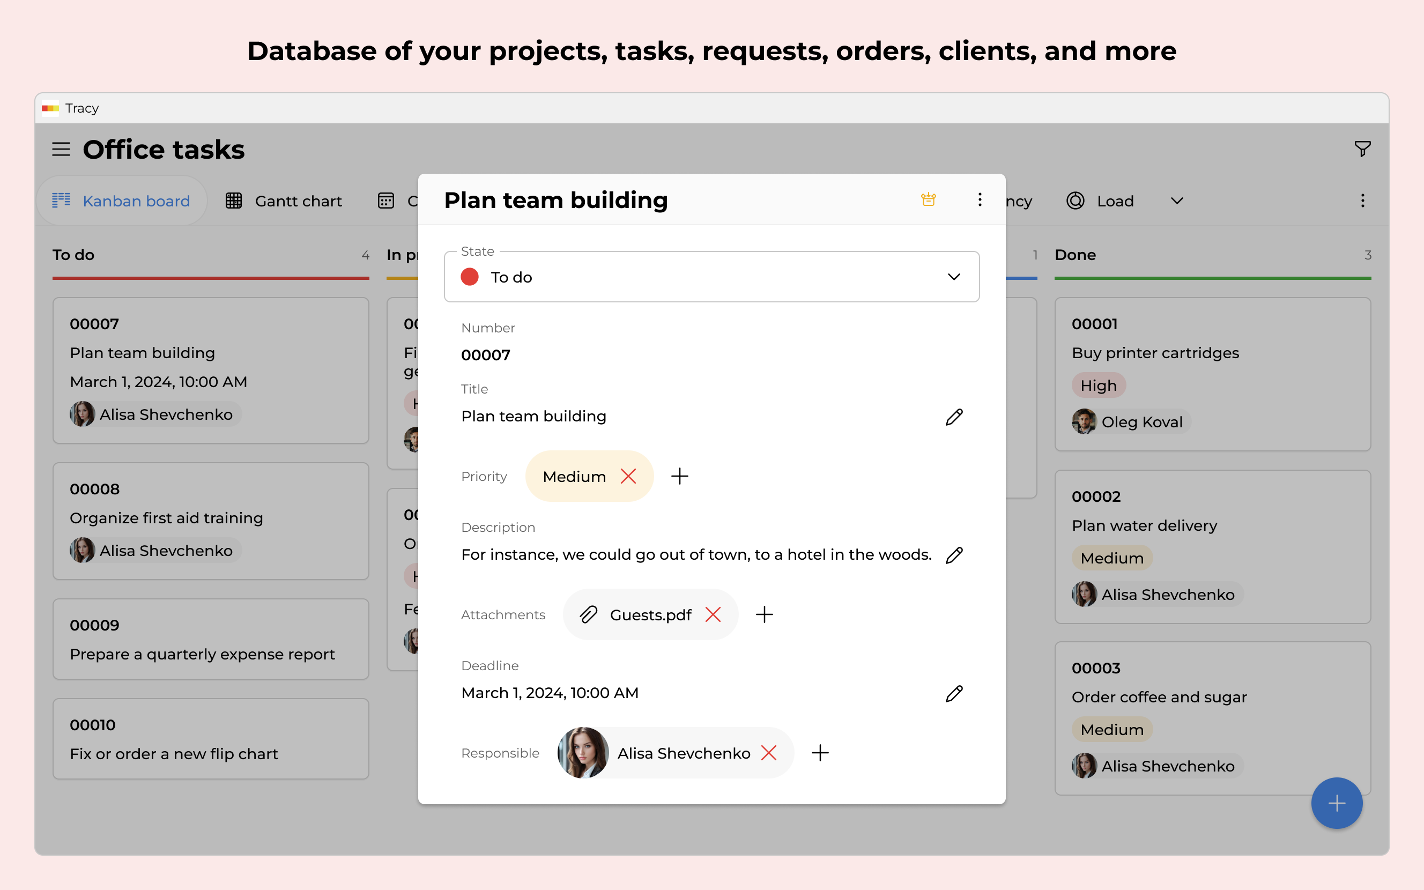The image size is (1424, 890).
Task: Remove the Guests.pdf attachment
Action: [713, 614]
